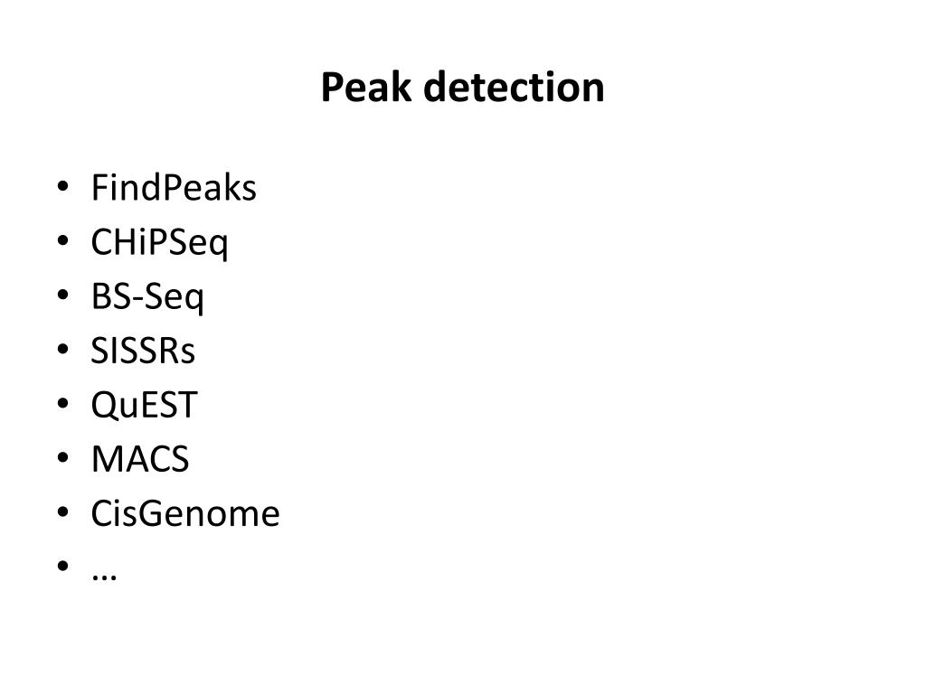Click the bullet beside SISSRs
Screen dimensions: 926x694
point(63,350)
